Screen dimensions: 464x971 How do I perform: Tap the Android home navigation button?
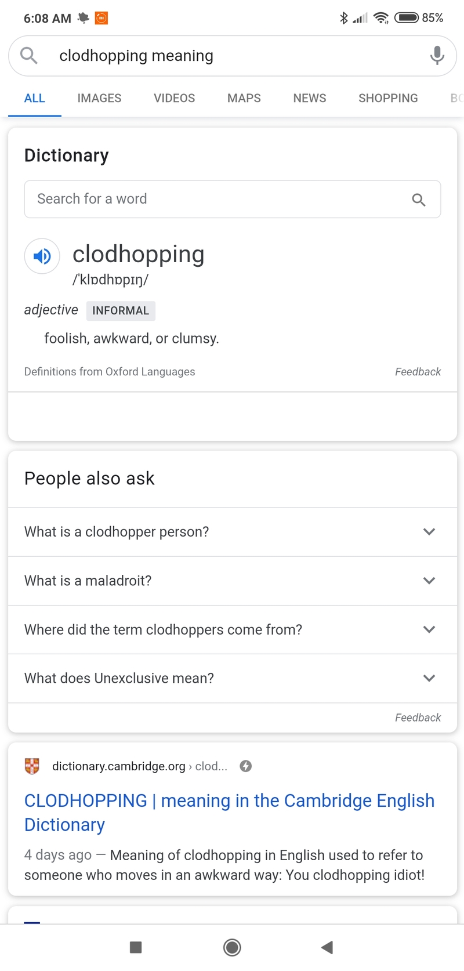(x=232, y=948)
